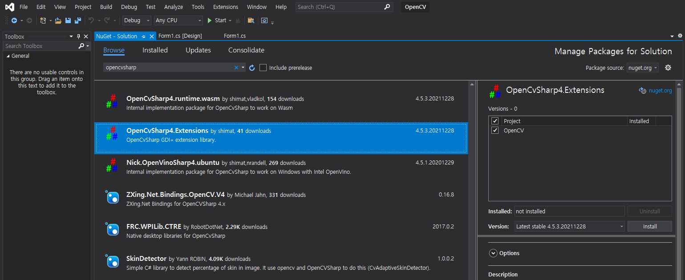The height and width of the screenshot is (280, 685).
Task: Click the search magnifier in Quick Launch
Action: tap(387, 7)
